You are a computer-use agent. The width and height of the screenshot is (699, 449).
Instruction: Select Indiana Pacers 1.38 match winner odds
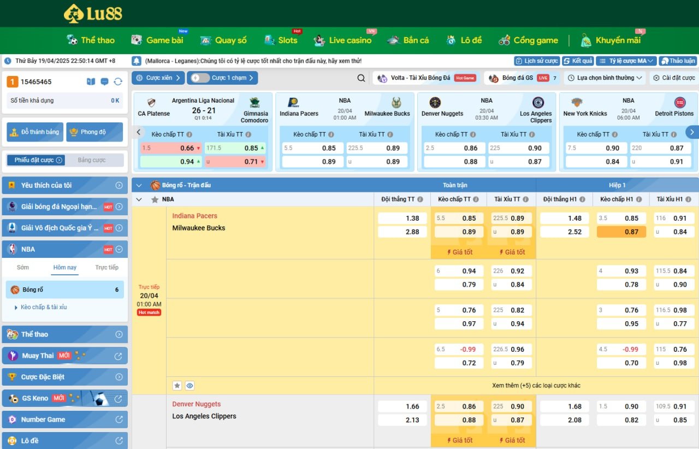click(x=401, y=218)
